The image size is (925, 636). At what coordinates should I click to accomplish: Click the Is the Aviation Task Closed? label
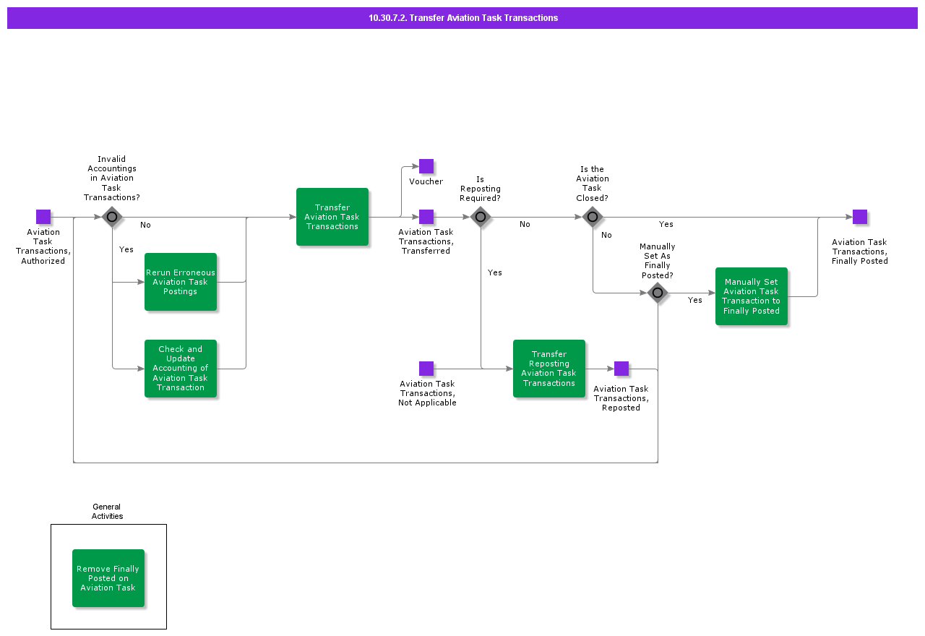593,184
